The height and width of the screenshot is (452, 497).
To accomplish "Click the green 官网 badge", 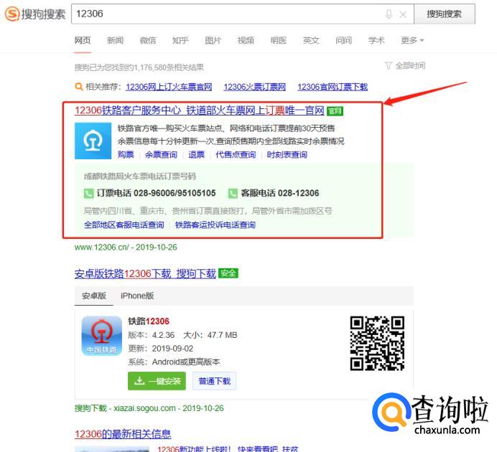I will 335,111.
